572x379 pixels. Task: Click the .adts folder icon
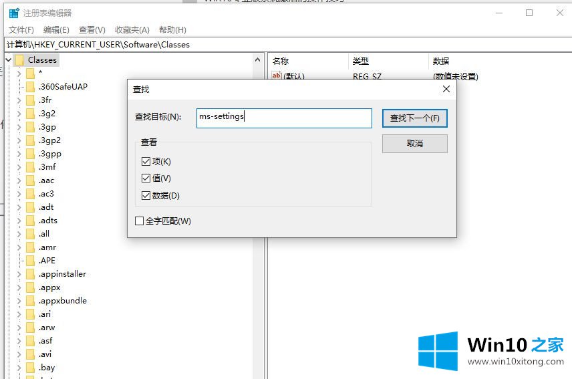tap(30, 221)
